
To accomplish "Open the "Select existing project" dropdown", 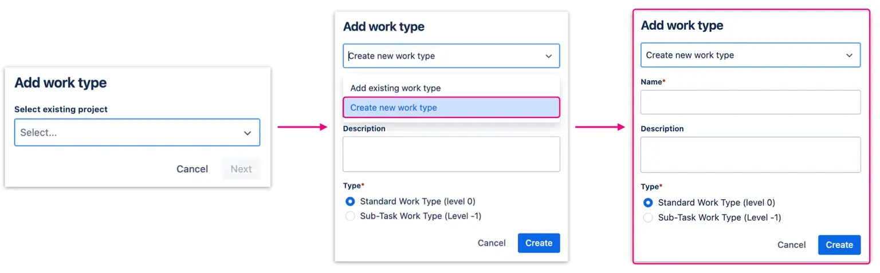I will point(136,133).
